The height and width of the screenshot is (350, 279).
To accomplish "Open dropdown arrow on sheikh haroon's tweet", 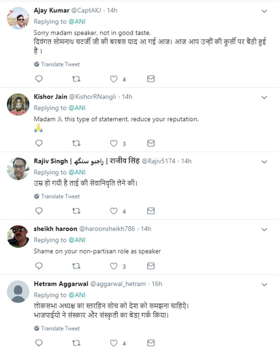I will point(264,230).
